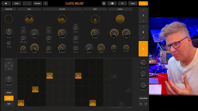Click the oscillator triangle waveform display
The image size is (198, 111).
click(x=29, y=19)
